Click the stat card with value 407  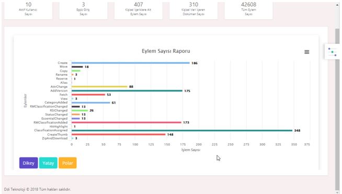(139, 10)
